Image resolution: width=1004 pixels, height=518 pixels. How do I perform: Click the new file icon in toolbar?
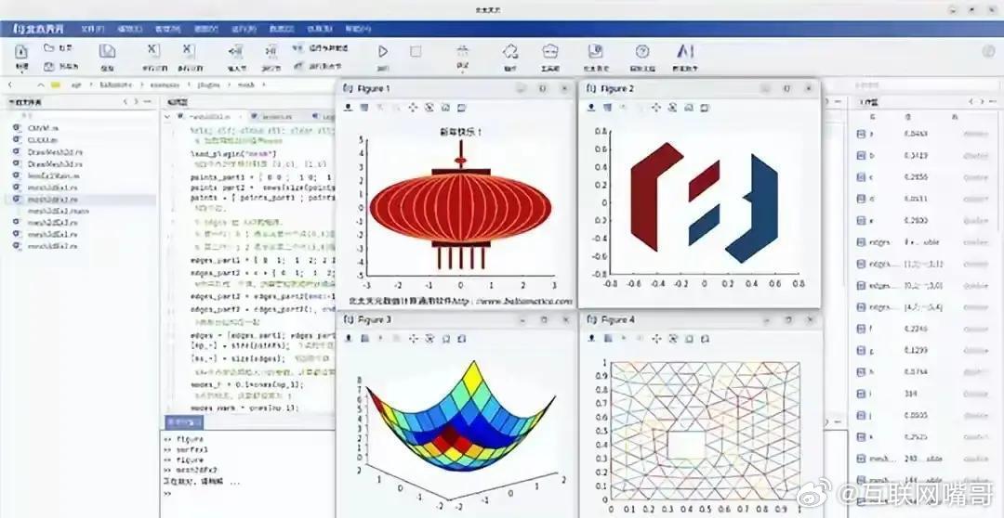pyautogui.click(x=21, y=52)
